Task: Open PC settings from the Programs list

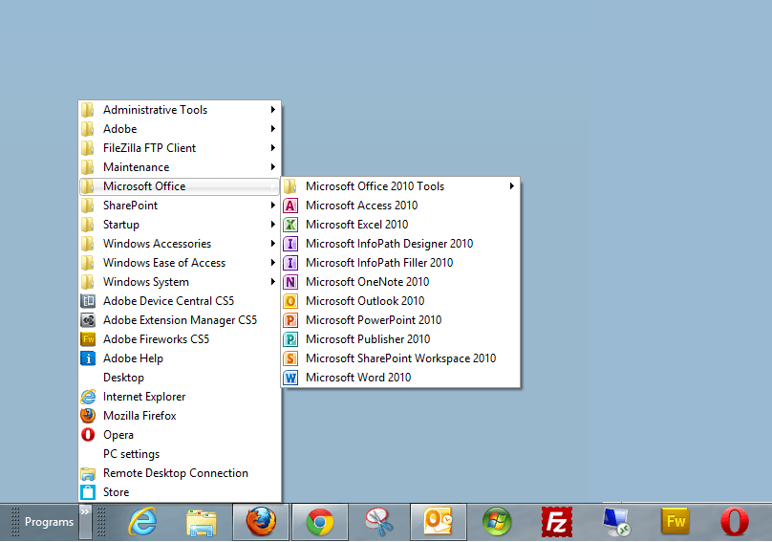Action: coord(131,454)
